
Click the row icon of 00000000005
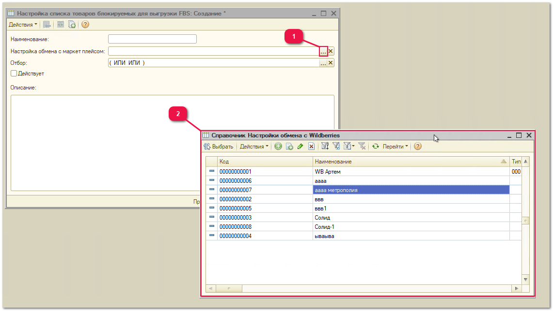click(212, 208)
